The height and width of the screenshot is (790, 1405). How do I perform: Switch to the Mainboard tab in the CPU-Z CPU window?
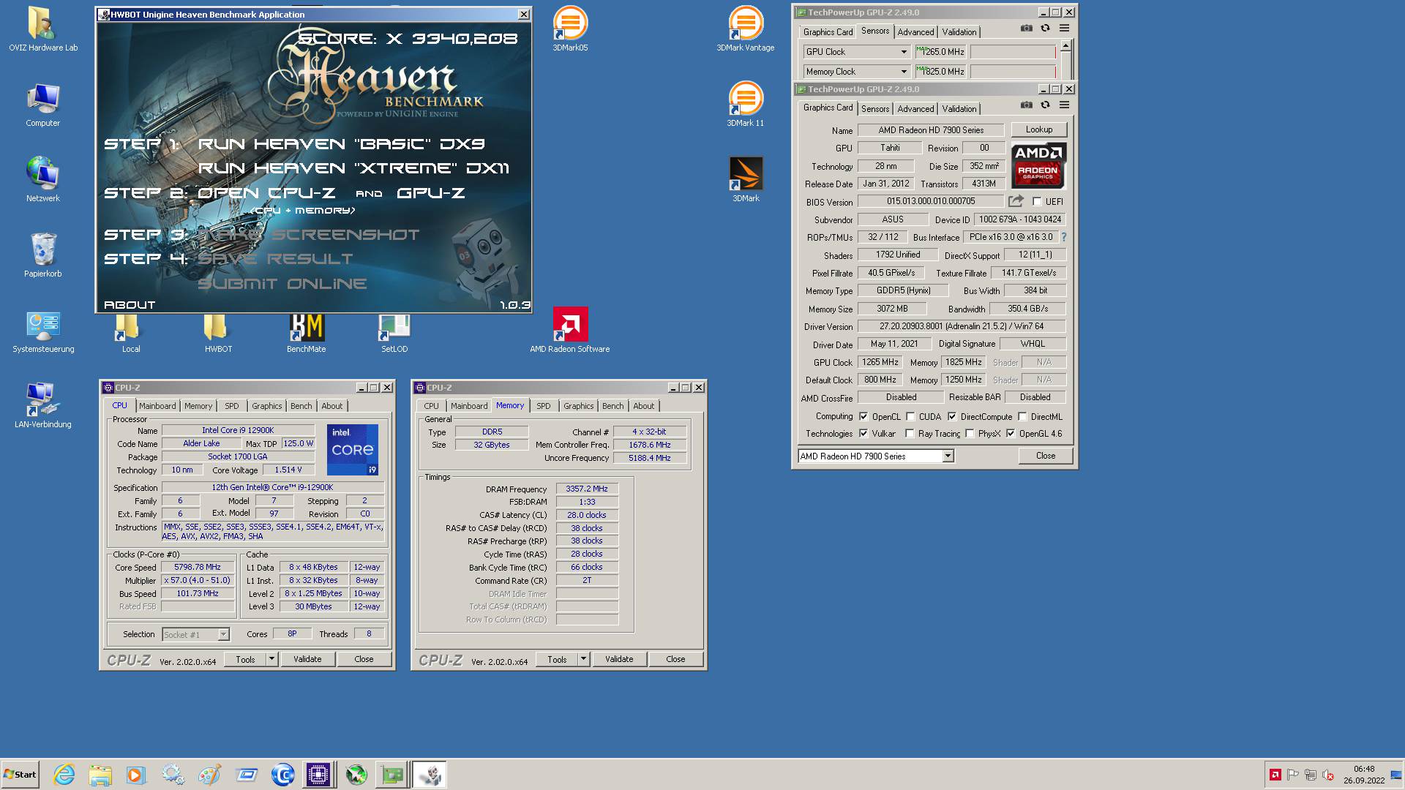(x=157, y=406)
